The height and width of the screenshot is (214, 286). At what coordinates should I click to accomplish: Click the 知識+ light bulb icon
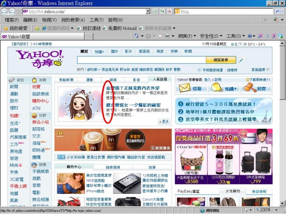pos(217,87)
